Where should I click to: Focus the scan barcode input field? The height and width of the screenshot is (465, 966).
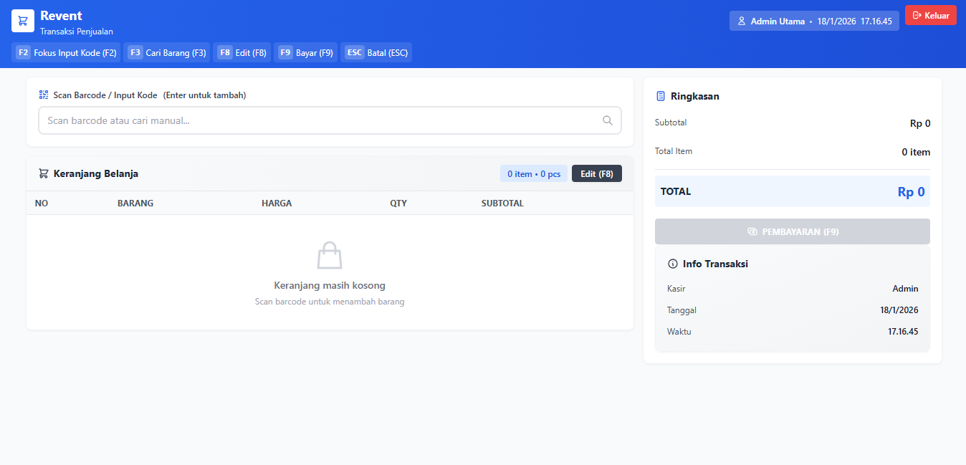[x=319, y=120]
